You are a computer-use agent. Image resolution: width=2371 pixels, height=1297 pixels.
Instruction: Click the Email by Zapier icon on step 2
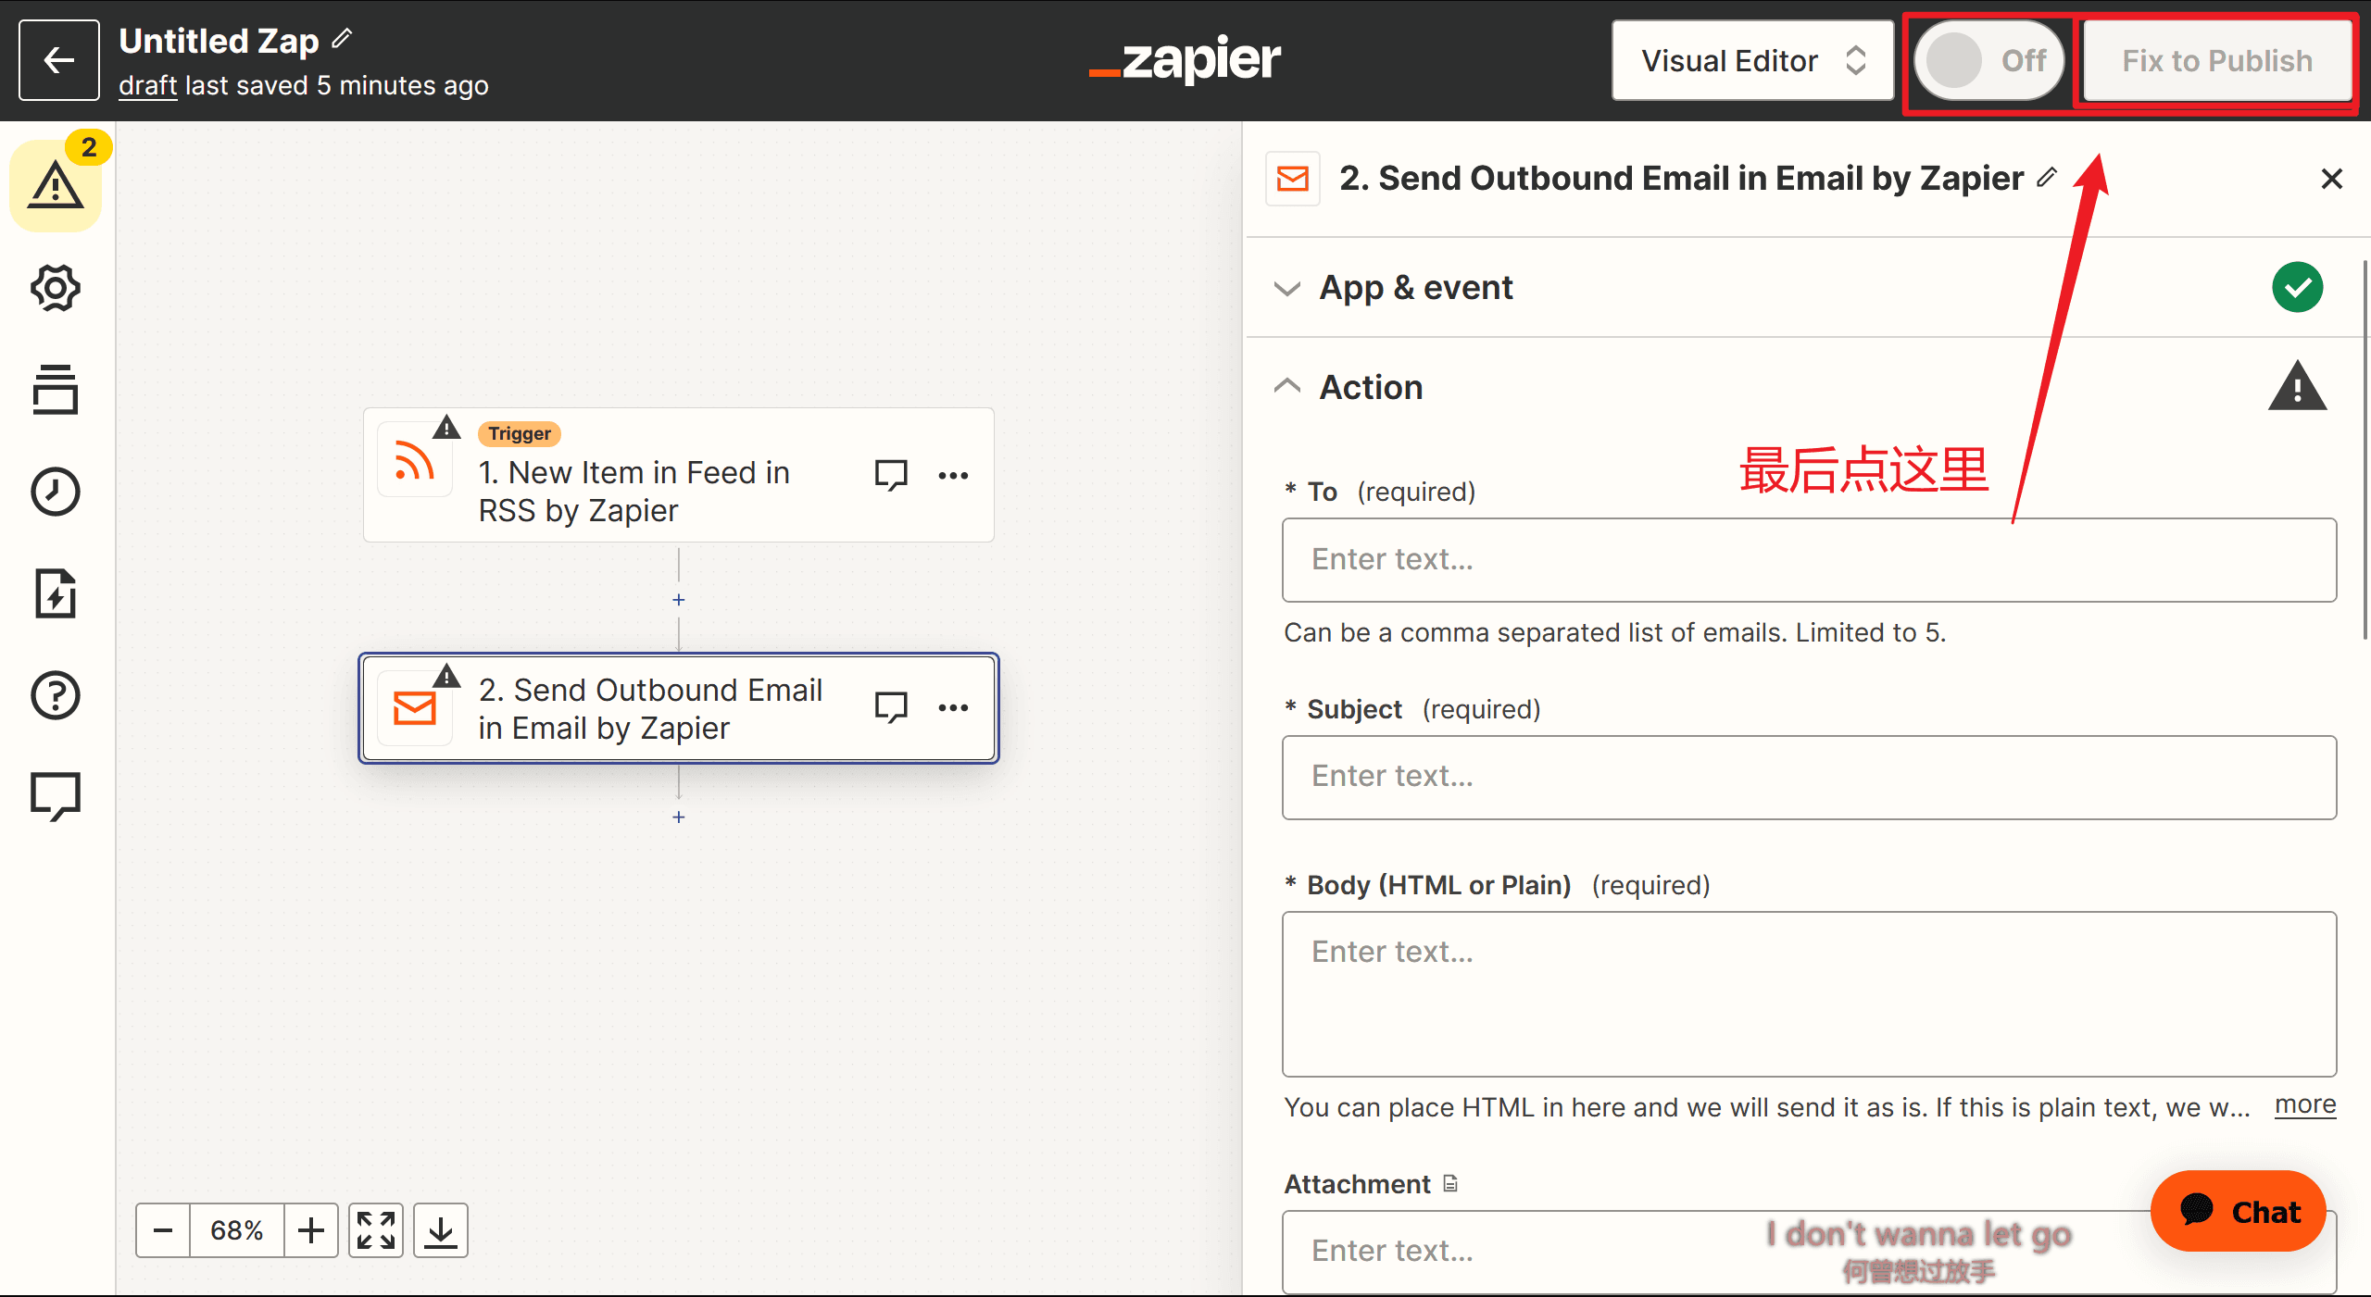pos(415,708)
